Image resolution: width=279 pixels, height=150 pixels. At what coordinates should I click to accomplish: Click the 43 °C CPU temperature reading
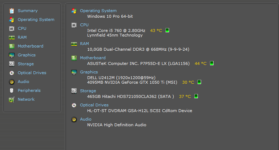(x=156, y=30)
